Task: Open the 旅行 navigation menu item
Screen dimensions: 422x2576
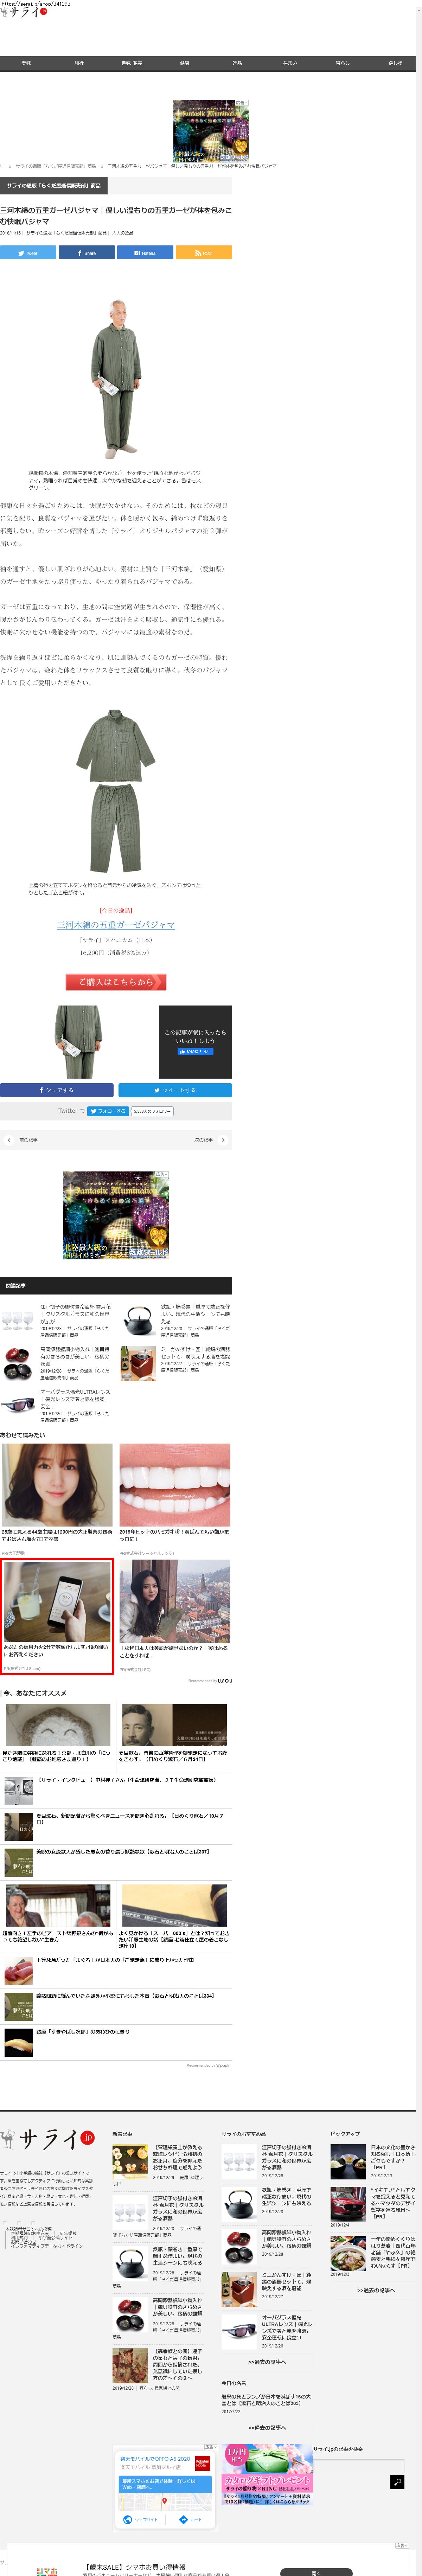Action: pos(79,63)
